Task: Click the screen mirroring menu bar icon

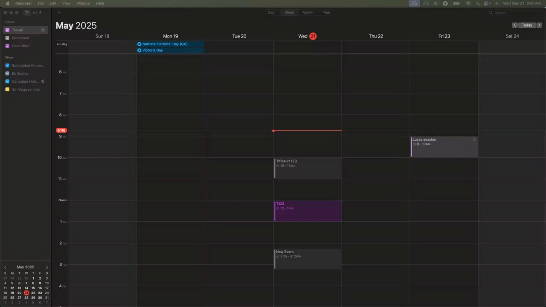Action: [414, 3]
